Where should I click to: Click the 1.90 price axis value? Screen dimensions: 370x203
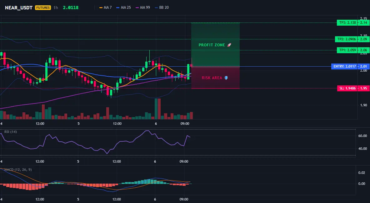[x=363, y=105]
